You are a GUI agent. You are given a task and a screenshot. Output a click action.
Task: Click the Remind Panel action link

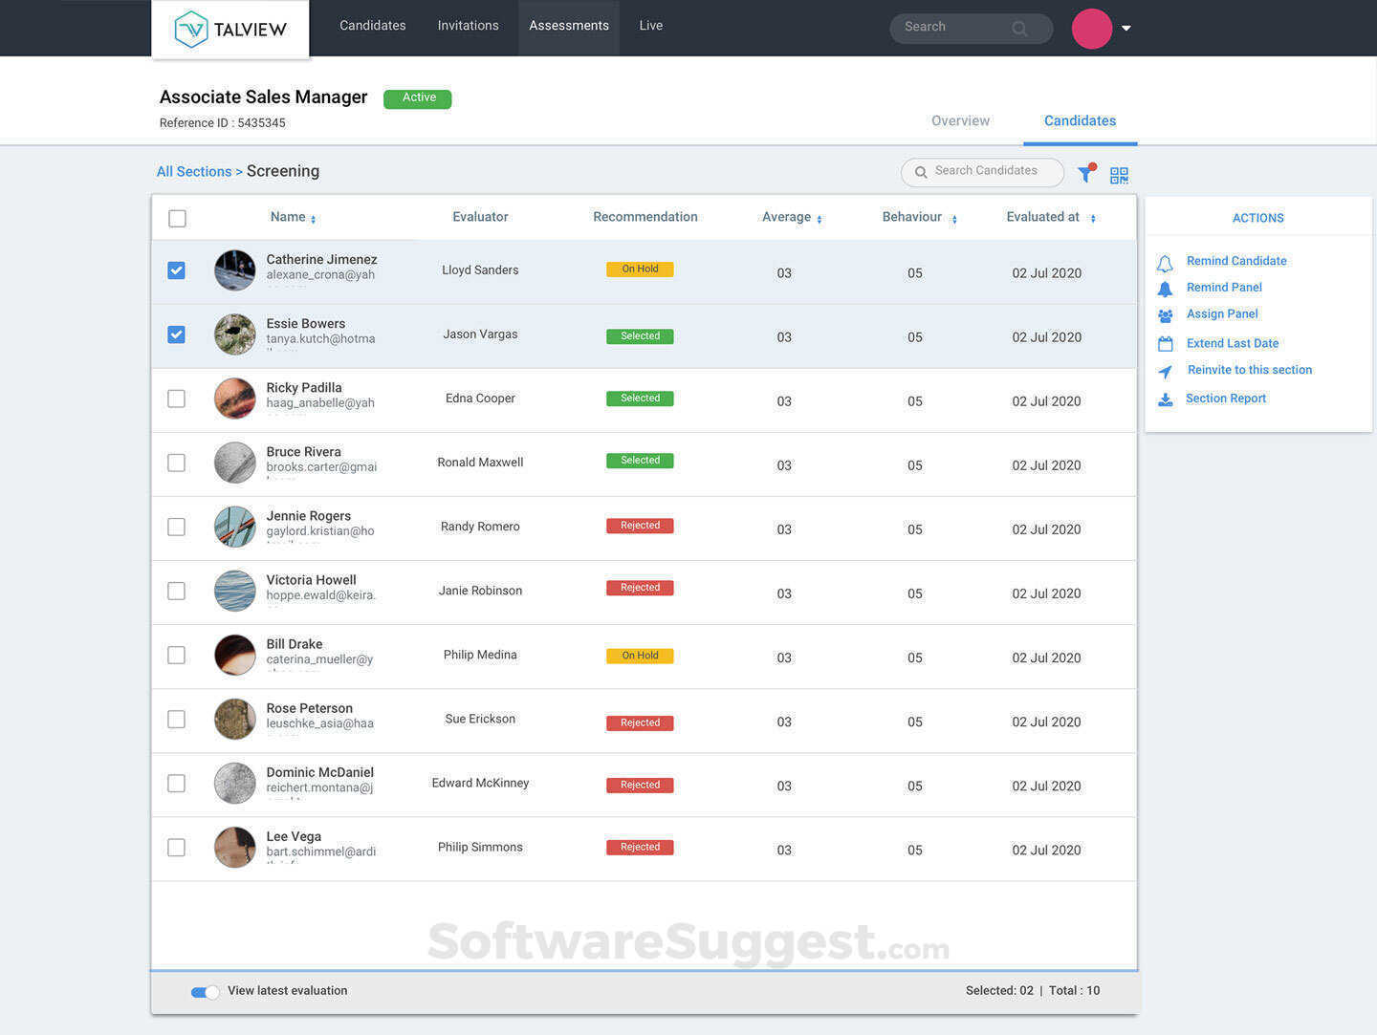click(1225, 288)
